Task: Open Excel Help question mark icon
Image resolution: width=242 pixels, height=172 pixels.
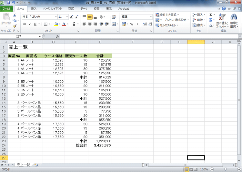Action: 224,9
